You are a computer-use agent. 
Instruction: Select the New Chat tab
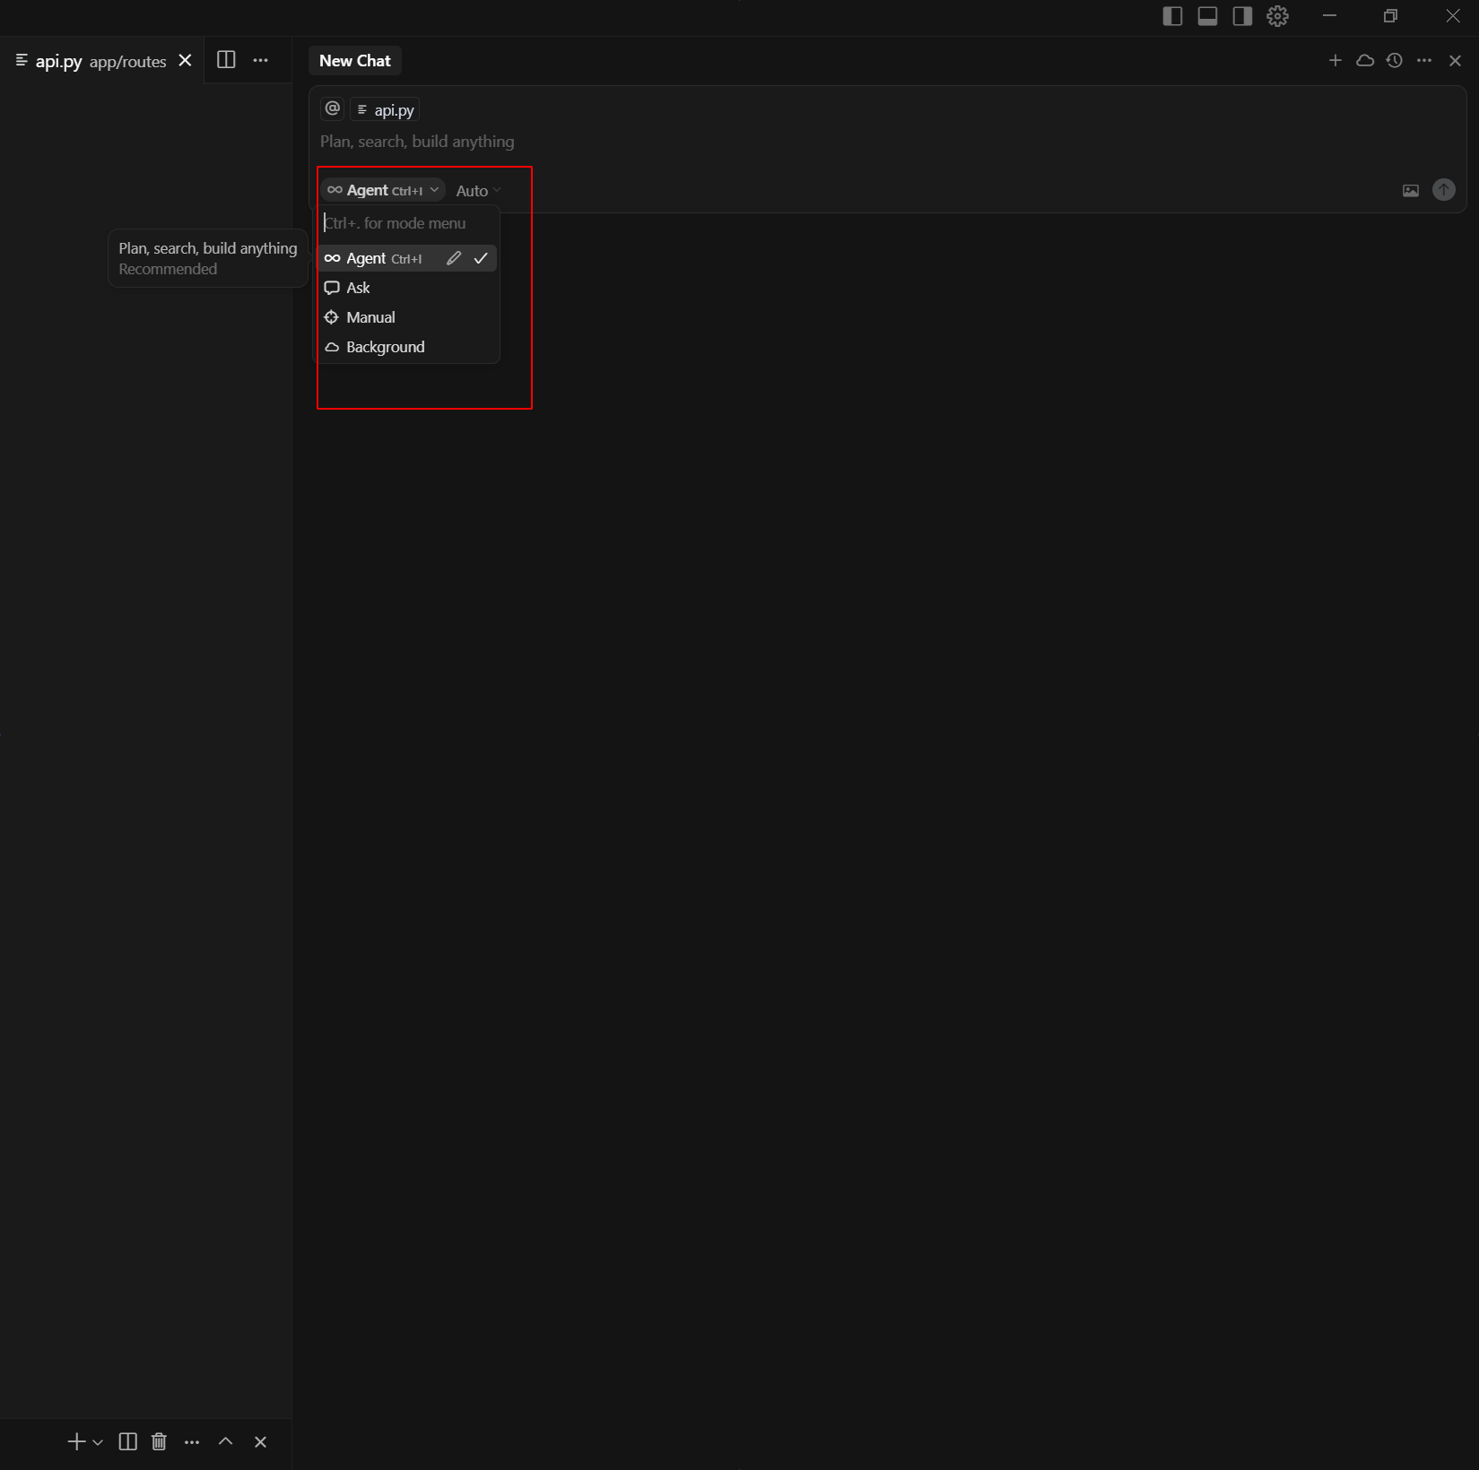click(355, 61)
